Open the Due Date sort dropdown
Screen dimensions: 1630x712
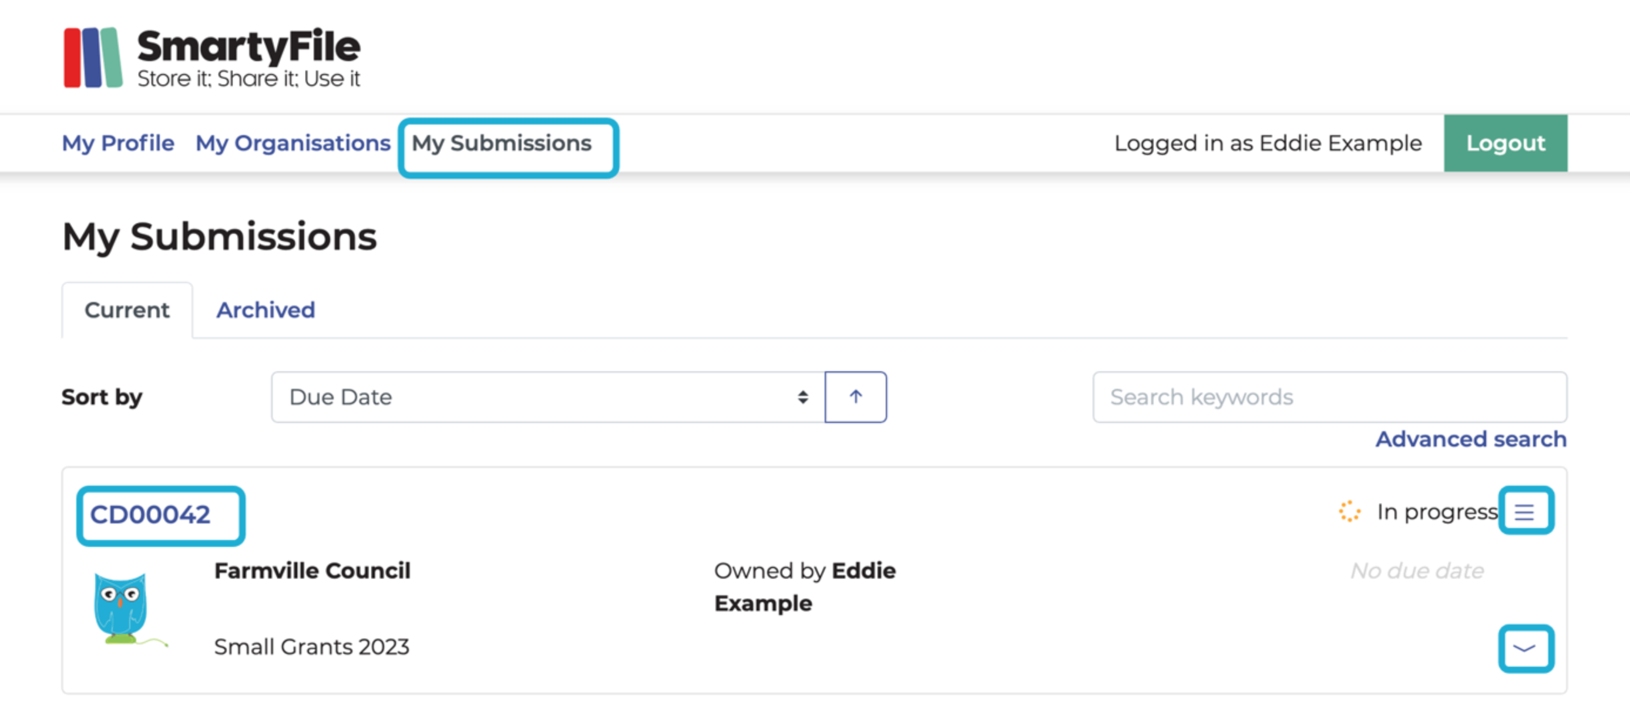pos(547,397)
